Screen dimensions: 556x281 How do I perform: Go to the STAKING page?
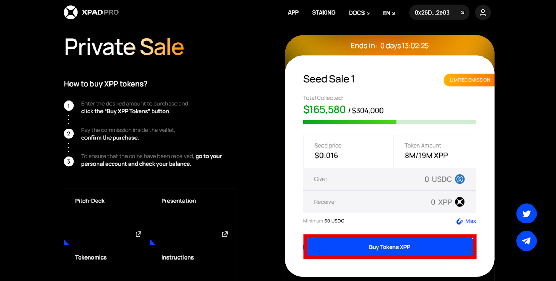324,12
